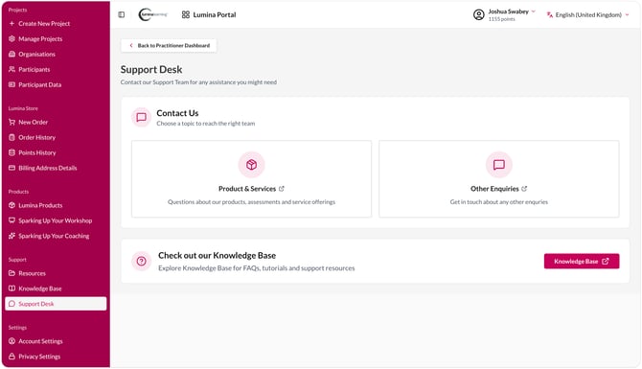Click the Check out our Knowledge Base heading
642x369 pixels.
pos(217,256)
